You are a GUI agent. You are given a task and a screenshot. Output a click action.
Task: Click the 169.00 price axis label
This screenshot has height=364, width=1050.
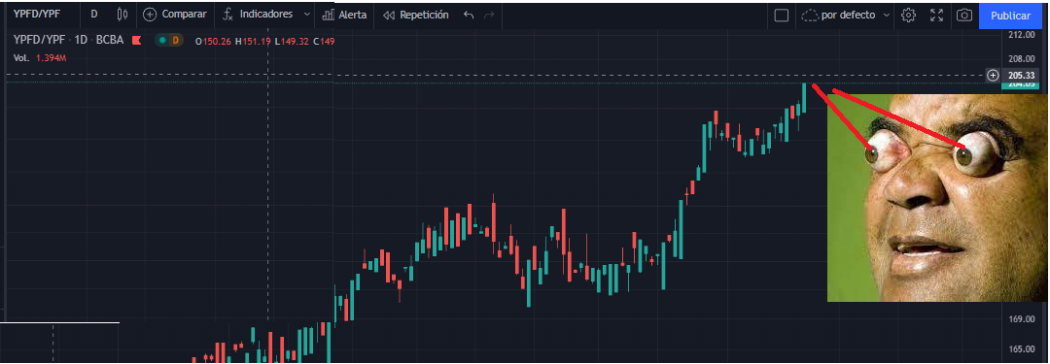pyautogui.click(x=1022, y=318)
